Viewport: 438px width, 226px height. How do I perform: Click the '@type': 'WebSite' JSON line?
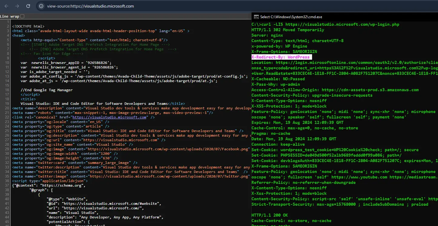point(67,199)
